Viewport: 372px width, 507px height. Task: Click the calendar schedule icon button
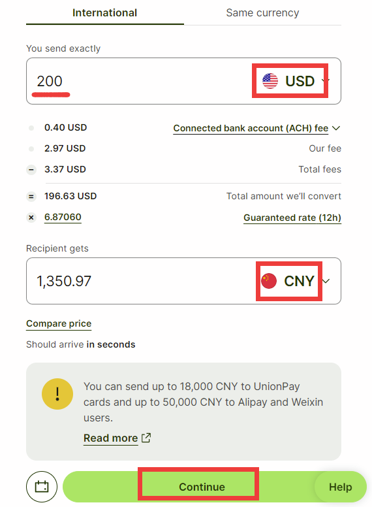42,487
